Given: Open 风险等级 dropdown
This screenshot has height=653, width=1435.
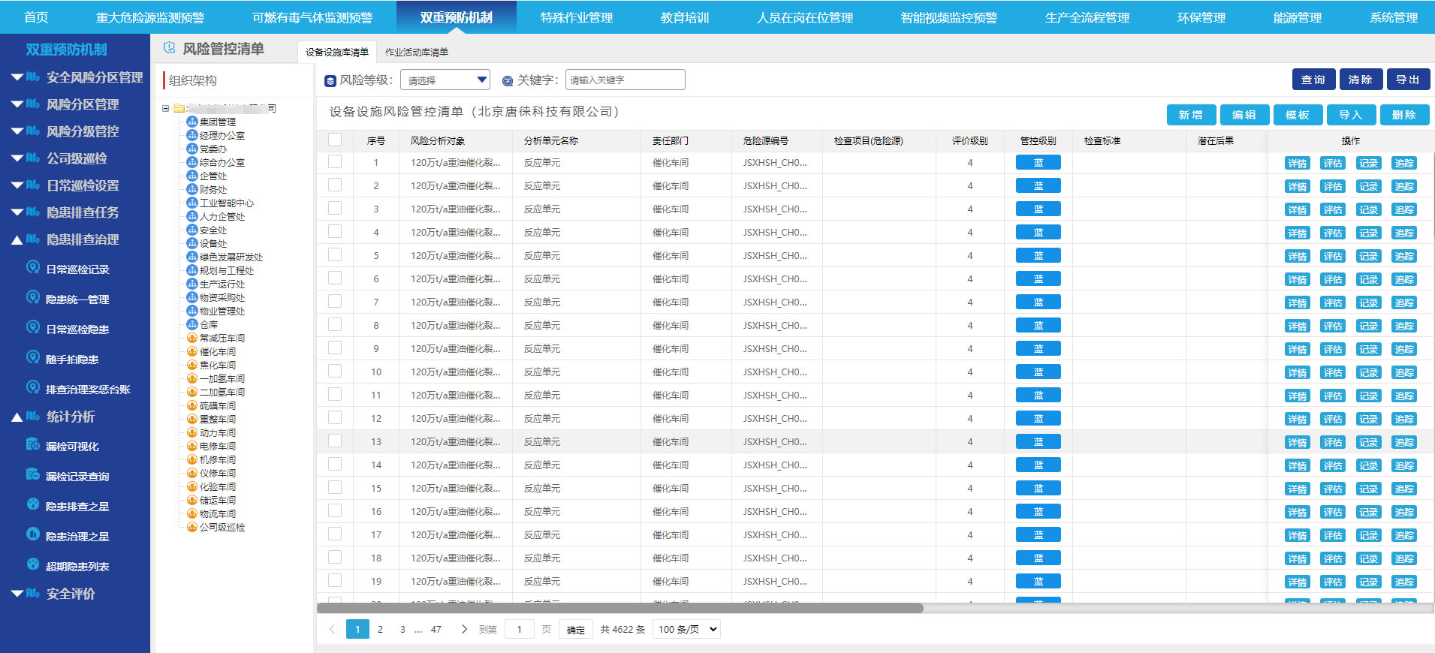Looking at the screenshot, I should point(445,80).
